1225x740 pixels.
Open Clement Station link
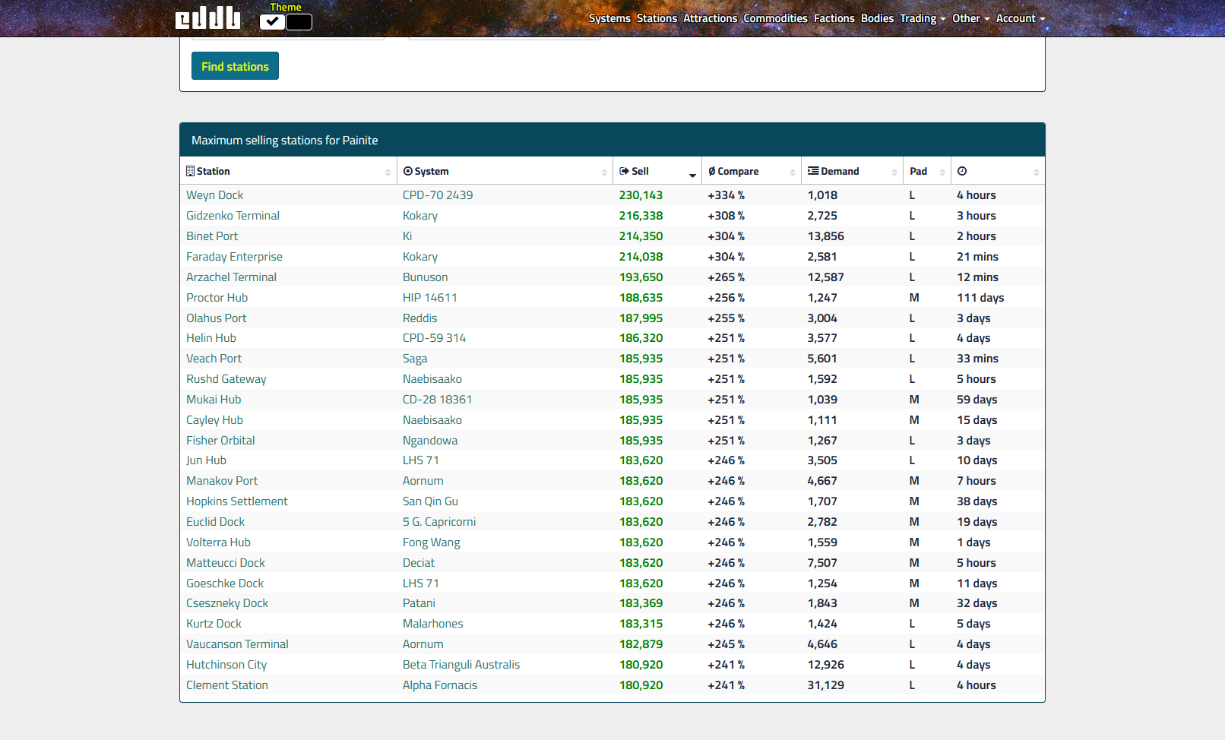click(227, 685)
